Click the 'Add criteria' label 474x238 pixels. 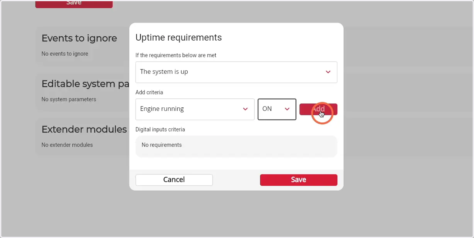(x=149, y=92)
